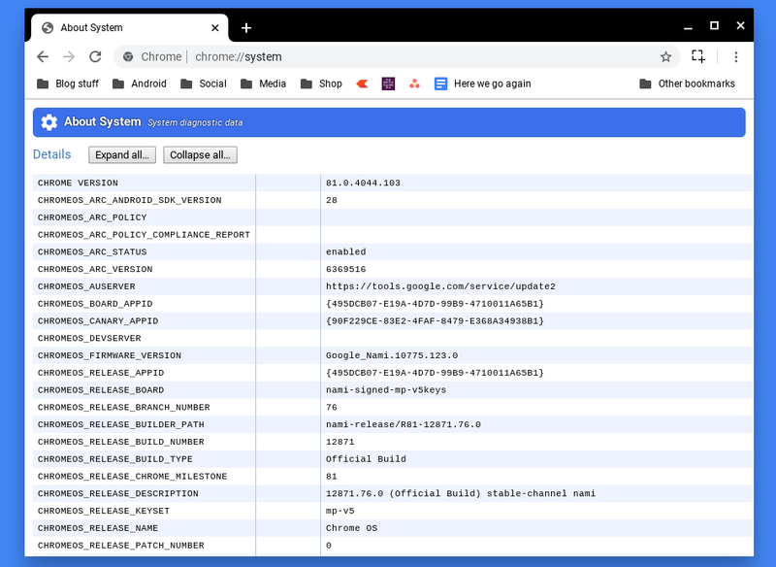The width and height of the screenshot is (776, 567).
Task: Click the purple grid bookmark icon
Action: pos(389,83)
